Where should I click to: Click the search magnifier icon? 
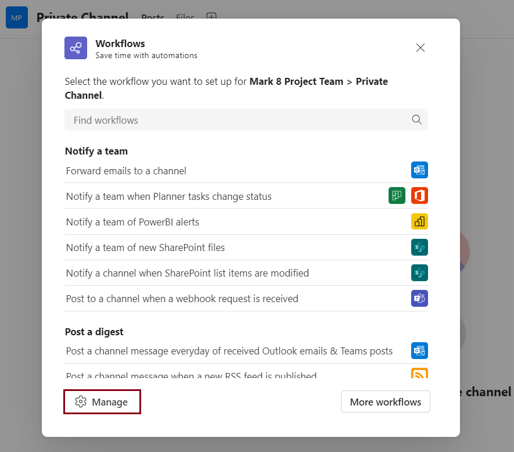416,120
